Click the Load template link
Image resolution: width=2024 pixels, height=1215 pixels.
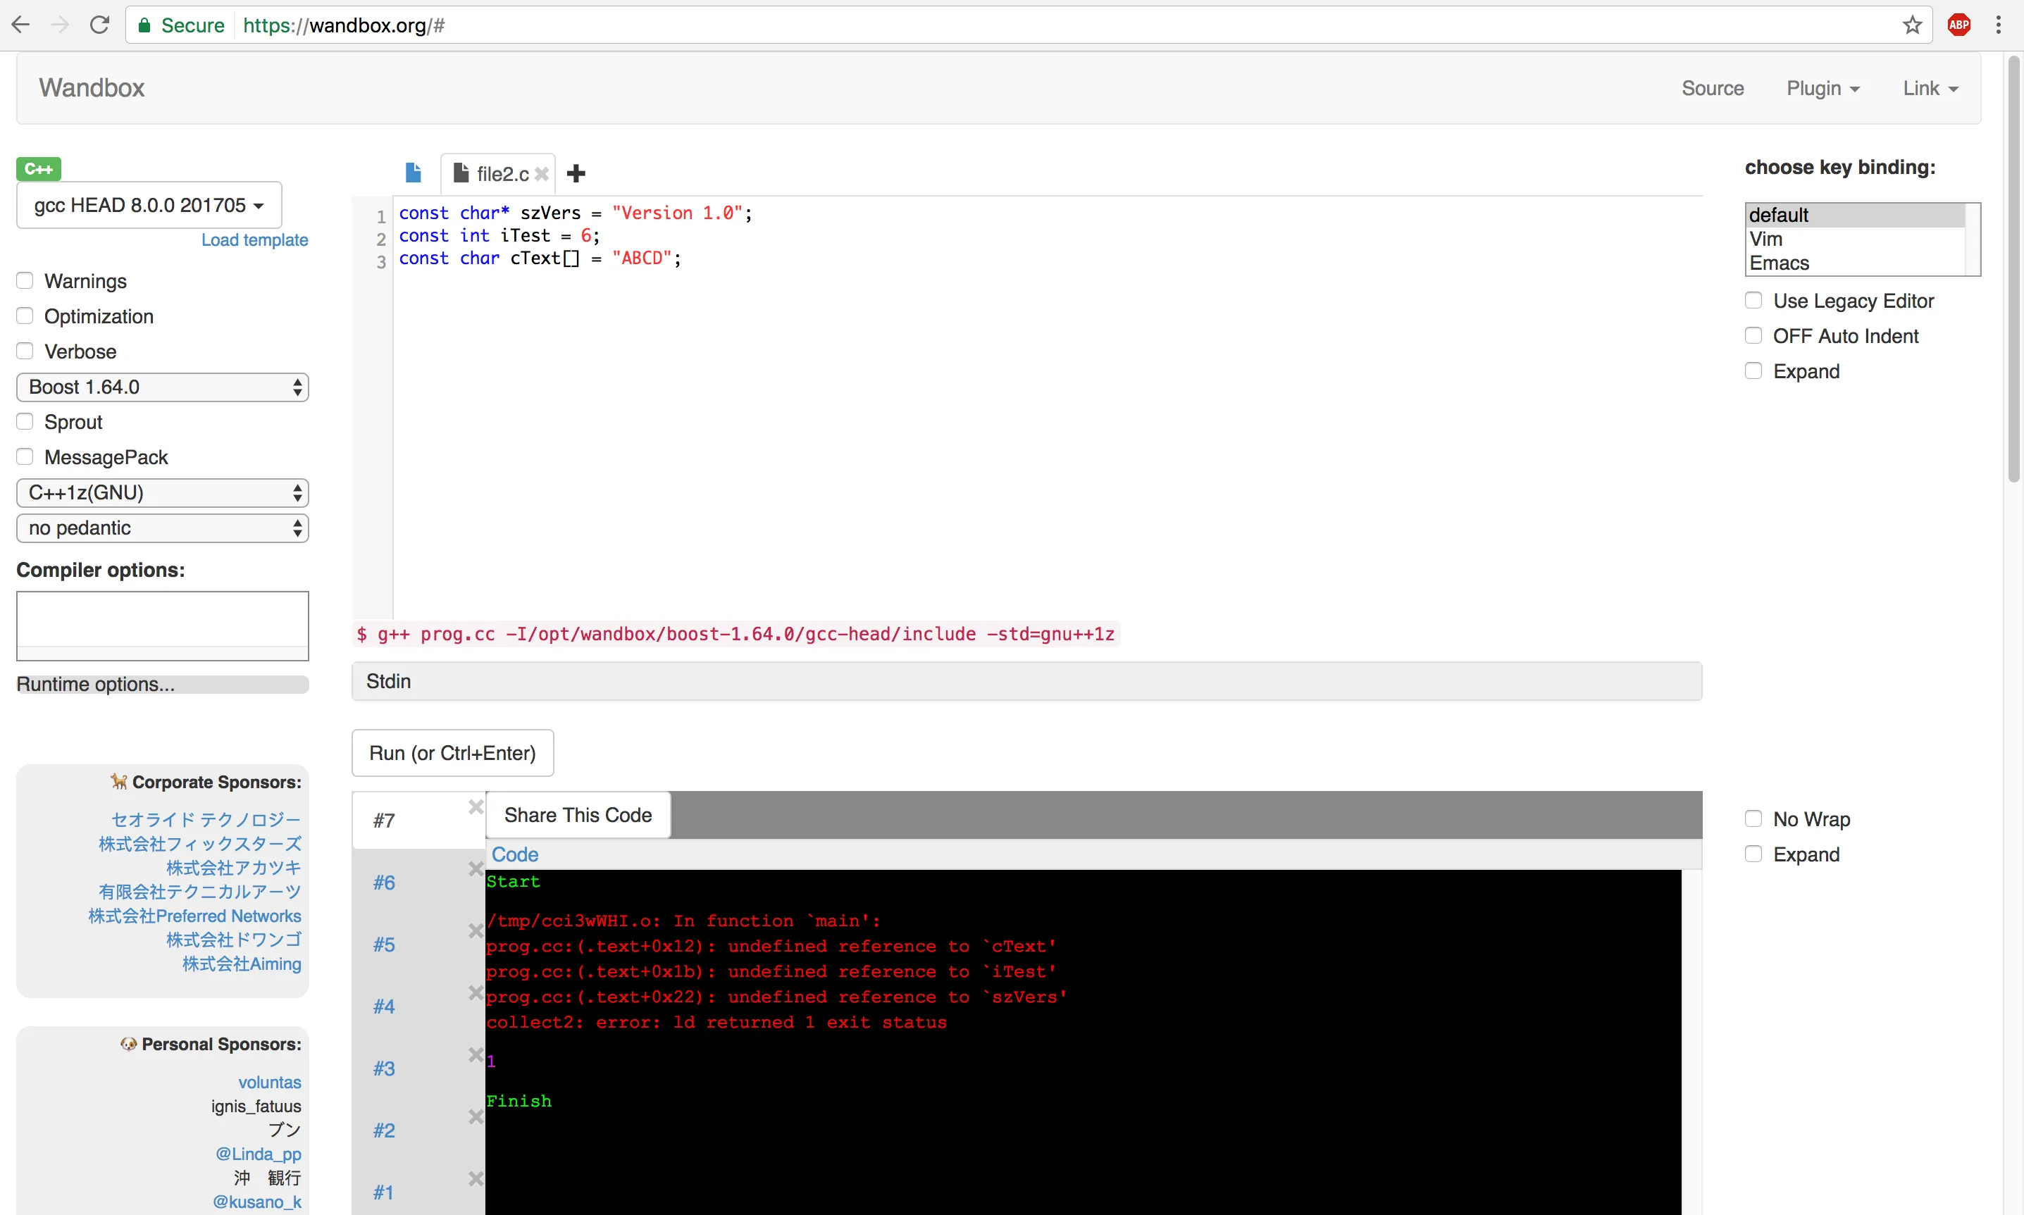click(x=254, y=240)
